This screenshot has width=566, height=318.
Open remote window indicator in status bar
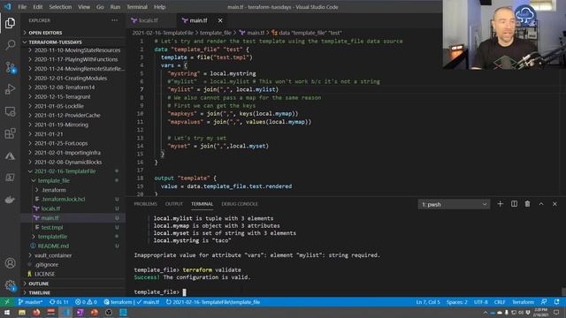(7, 302)
